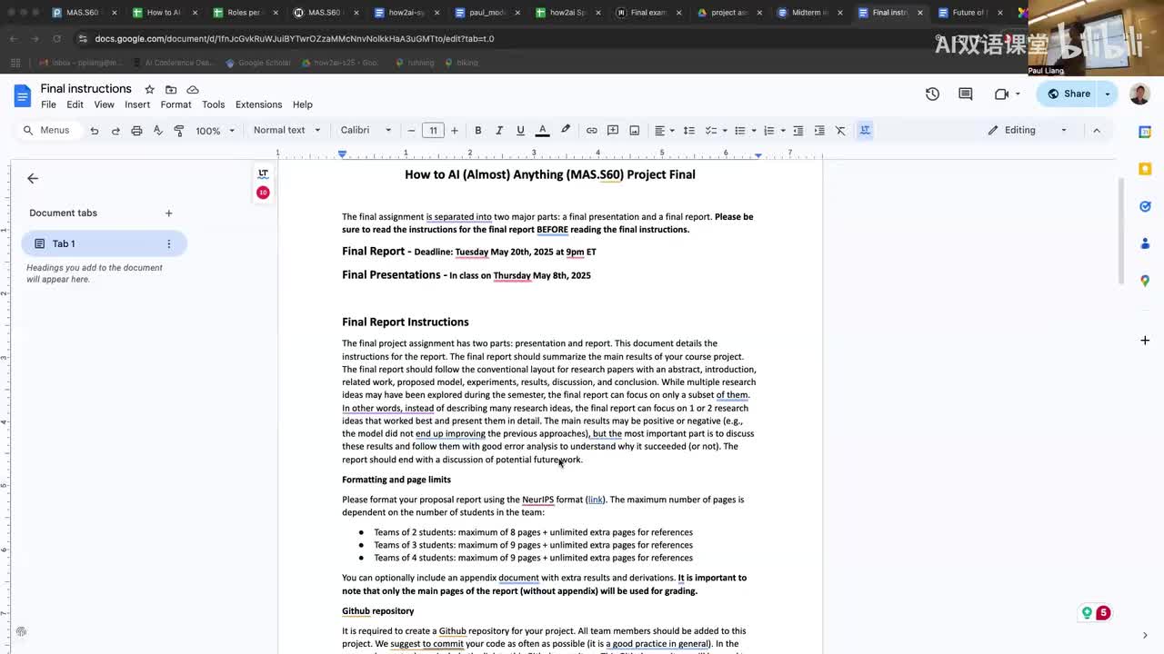Increase the indent
Image resolution: width=1164 pixels, height=654 pixels.
click(x=819, y=130)
